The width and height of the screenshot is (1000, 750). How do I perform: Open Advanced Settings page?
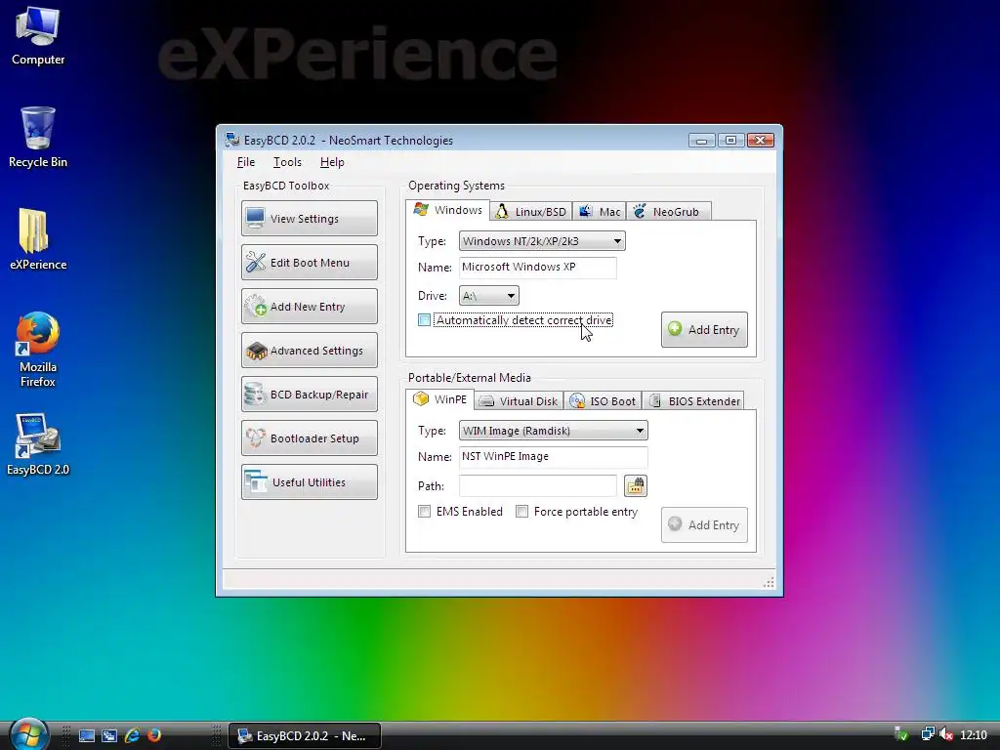[x=310, y=351]
